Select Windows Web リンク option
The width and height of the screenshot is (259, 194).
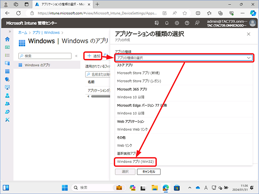pos(132,129)
